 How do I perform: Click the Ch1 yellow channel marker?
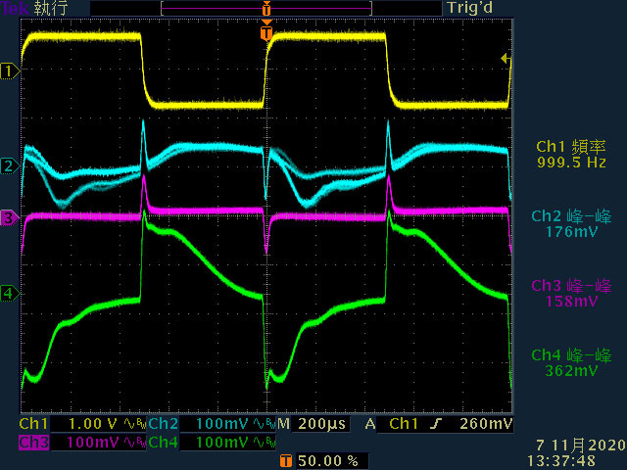pos(10,71)
